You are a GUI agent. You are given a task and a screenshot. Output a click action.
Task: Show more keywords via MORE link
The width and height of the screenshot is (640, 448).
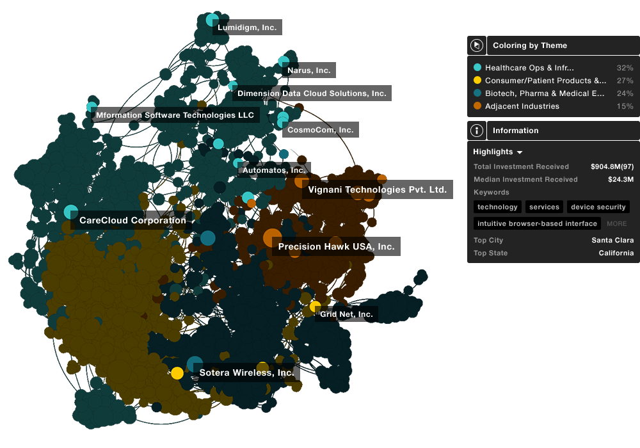point(616,223)
